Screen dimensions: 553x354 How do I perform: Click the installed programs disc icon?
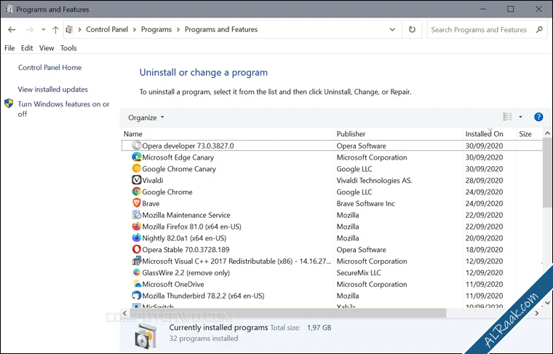click(x=146, y=334)
